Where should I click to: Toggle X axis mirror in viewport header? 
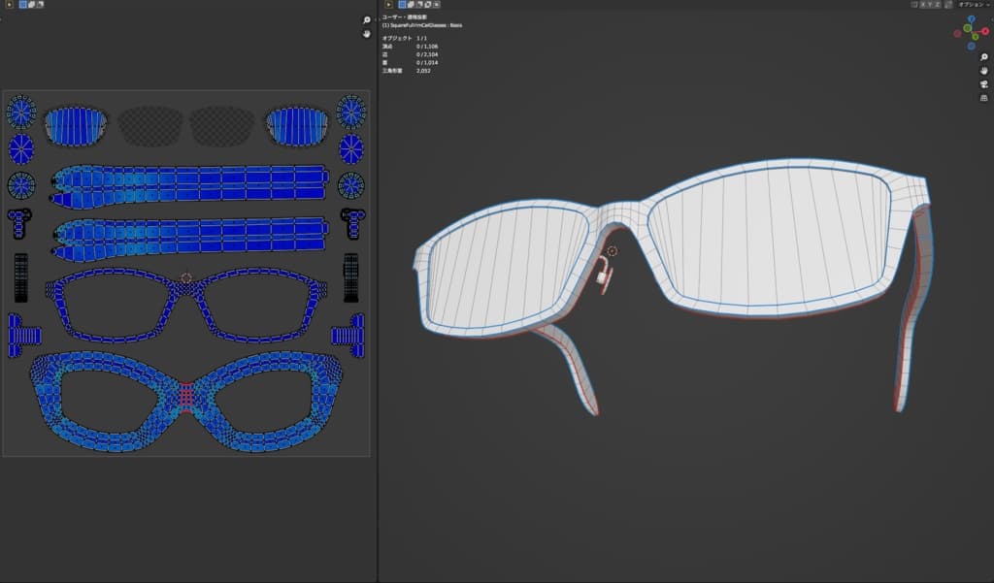point(924,5)
